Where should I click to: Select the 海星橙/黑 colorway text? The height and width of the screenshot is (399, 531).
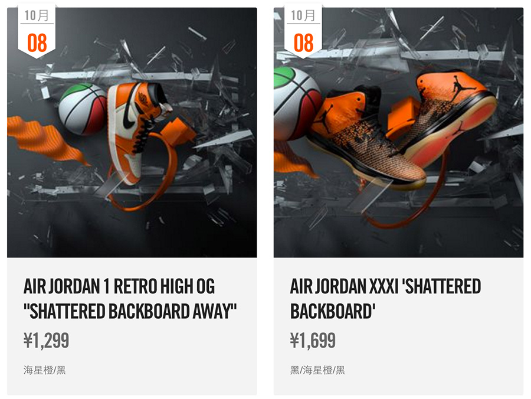44,370
